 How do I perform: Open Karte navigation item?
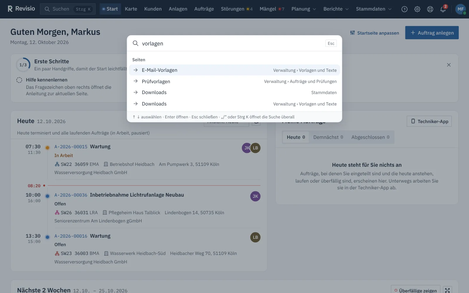(x=131, y=9)
